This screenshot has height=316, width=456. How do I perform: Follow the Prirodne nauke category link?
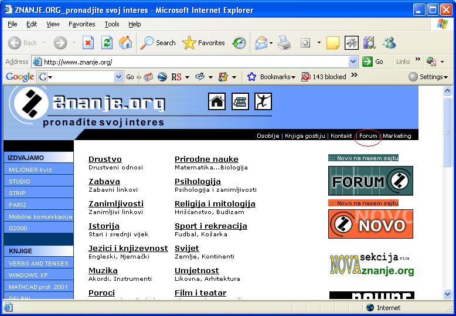pyautogui.click(x=206, y=159)
